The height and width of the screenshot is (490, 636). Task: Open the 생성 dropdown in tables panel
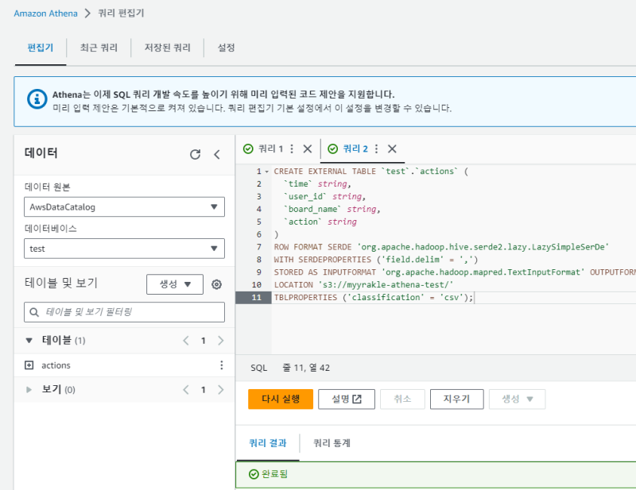pyautogui.click(x=175, y=284)
